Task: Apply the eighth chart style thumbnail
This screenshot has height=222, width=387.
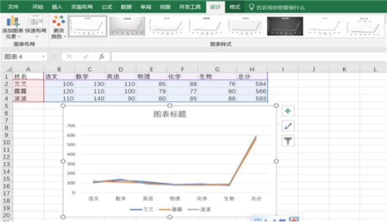Action: [x=364, y=26]
